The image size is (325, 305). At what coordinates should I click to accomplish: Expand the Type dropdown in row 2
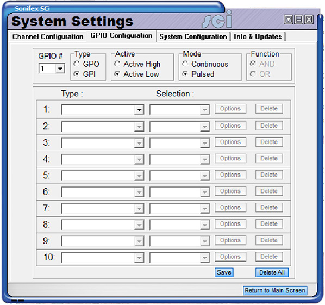(139, 127)
